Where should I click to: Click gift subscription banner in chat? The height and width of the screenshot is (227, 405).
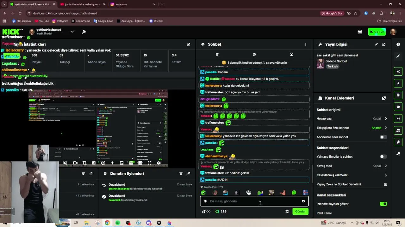click(254, 62)
